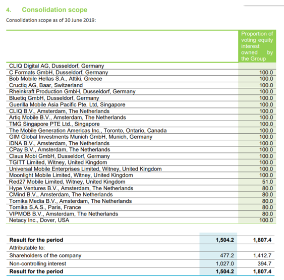This screenshot has width=284, height=280.
Task: Click the Non-controlling interest value 1,027.0
Action: point(225,263)
